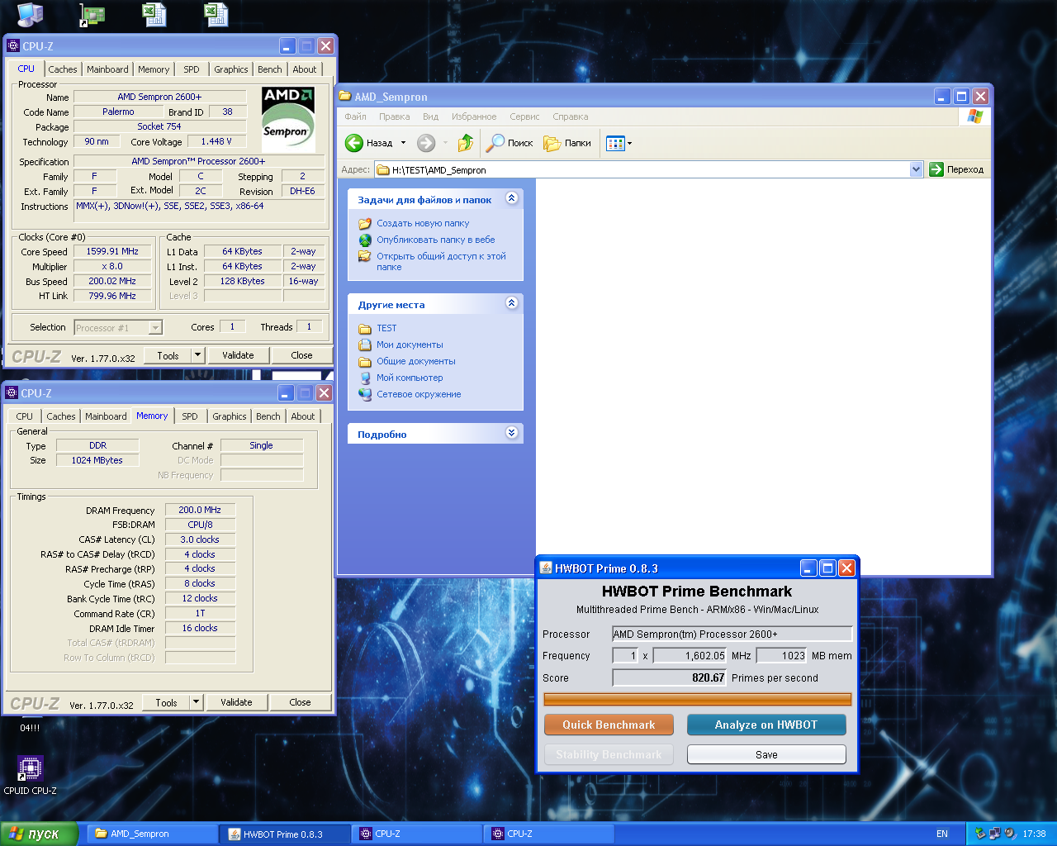Open the Views button dropdown arrow
Viewport: 1057px width, 846px height.
pos(629,144)
